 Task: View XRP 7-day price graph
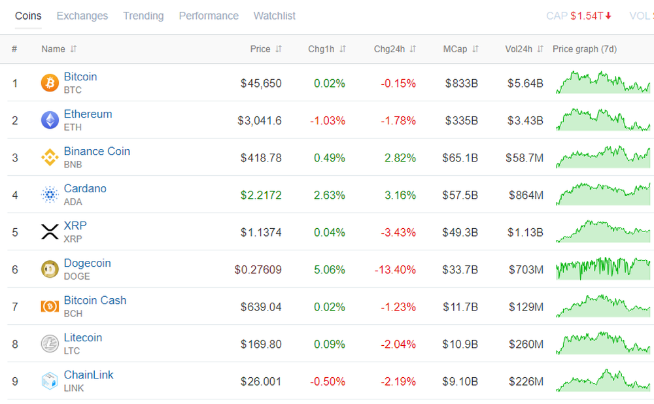603,231
